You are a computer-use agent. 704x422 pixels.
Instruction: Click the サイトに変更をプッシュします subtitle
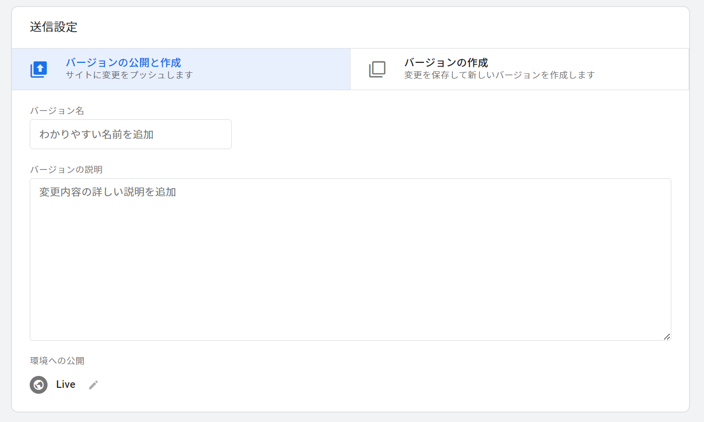(x=129, y=75)
